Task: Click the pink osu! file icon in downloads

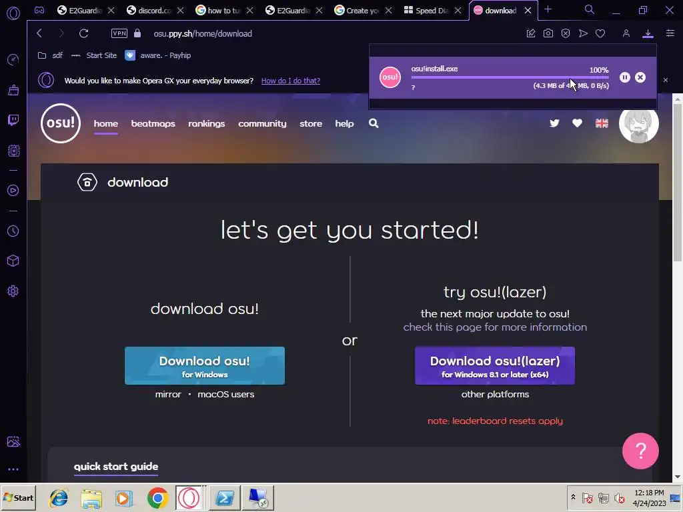Action: [390, 77]
